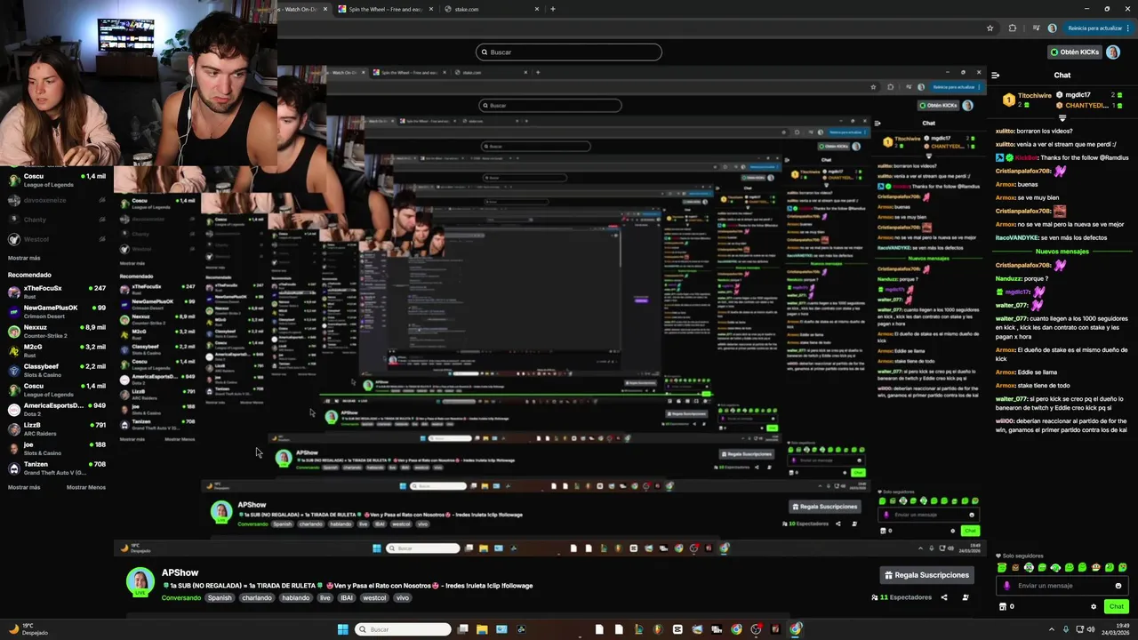Screen dimensions: 1138x640
Task: Open Task View on taskbar
Action: click(462, 629)
